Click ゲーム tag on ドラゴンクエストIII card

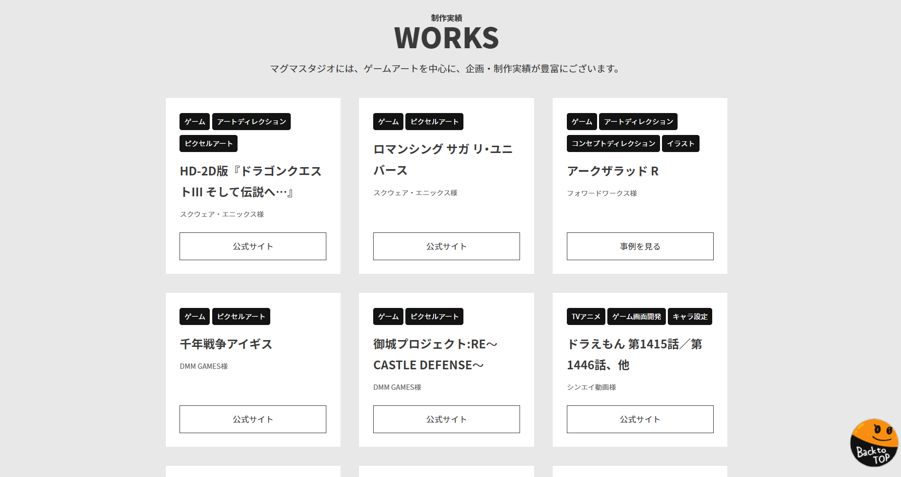click(x=195, y=121)
